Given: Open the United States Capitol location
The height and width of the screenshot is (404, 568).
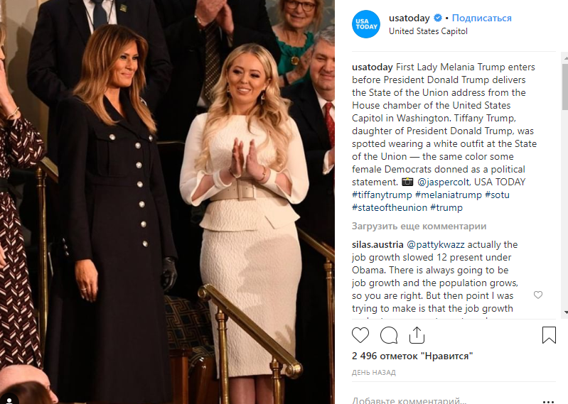Looking at the screenshot, I should click(428, 31).
